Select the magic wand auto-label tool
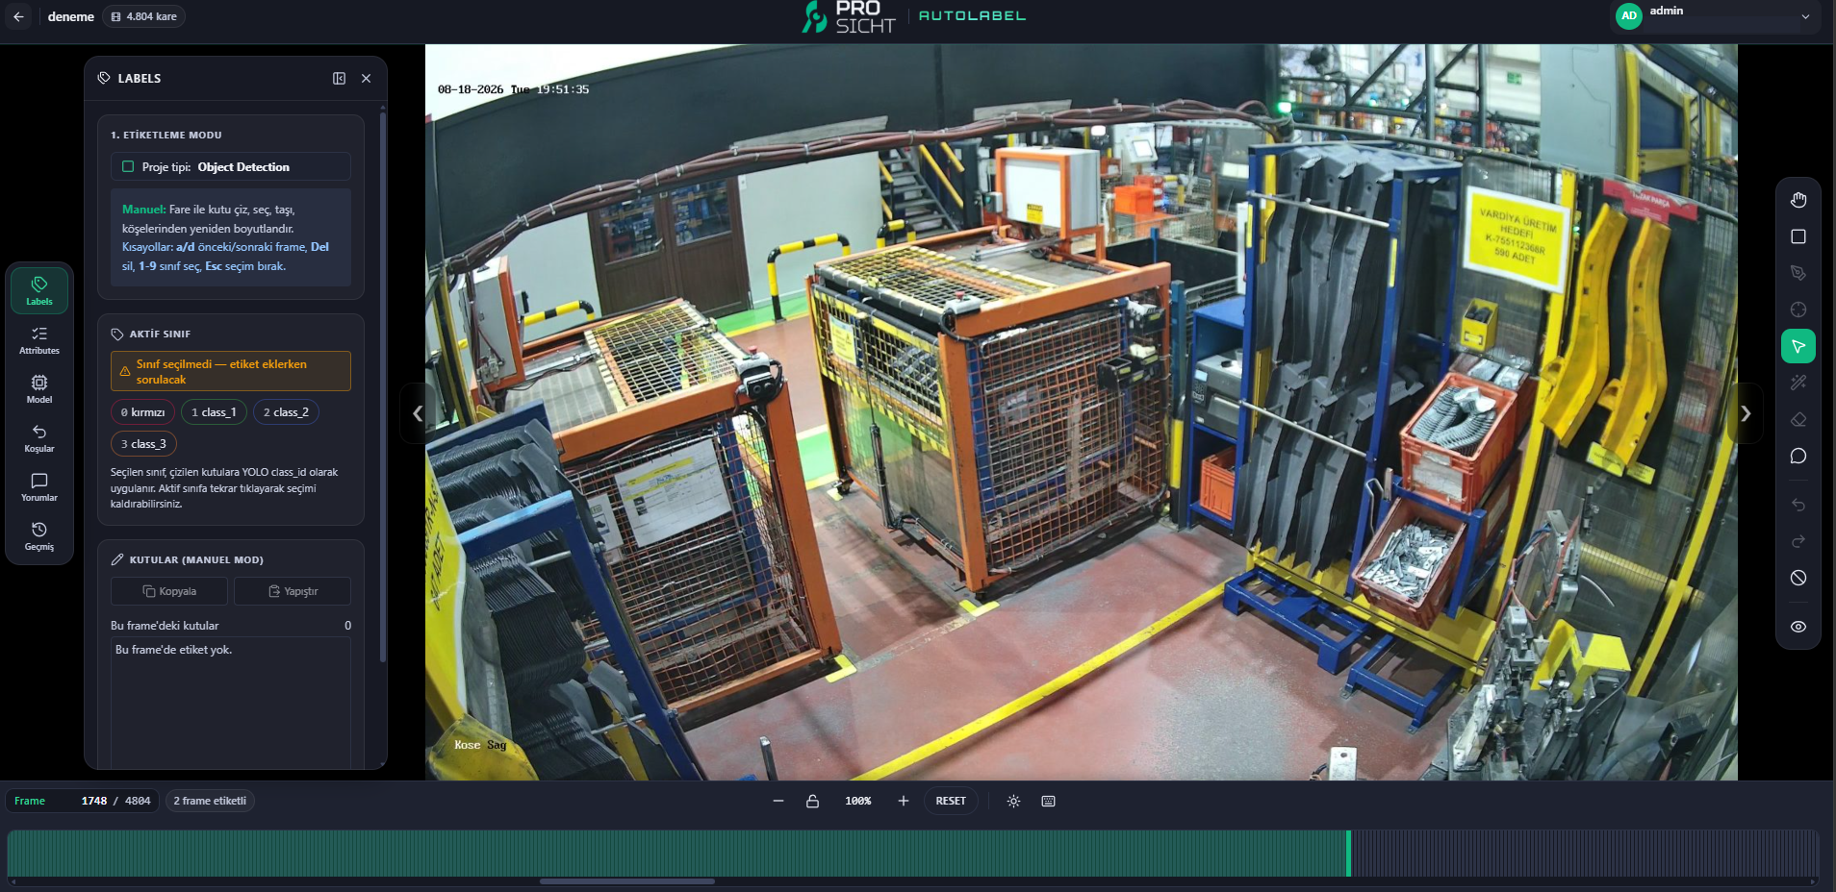 (x=1798, y=383)
